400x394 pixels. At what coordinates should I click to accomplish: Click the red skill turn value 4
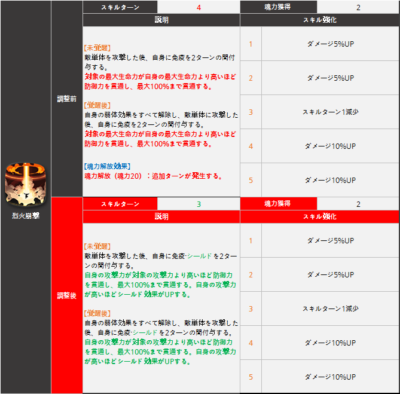pyautogui.click(x=199, y=7)
